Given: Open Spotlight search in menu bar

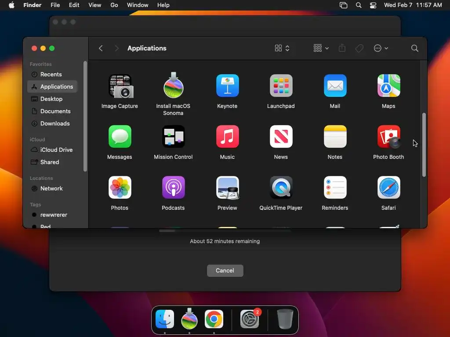Looking at the screenshot, I should pos(359,5).
